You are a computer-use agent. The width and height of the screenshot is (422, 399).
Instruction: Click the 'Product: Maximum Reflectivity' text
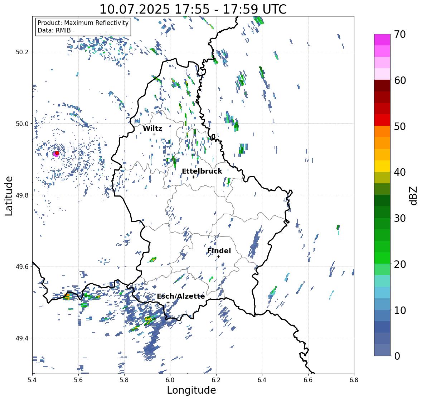click(83, 23)
